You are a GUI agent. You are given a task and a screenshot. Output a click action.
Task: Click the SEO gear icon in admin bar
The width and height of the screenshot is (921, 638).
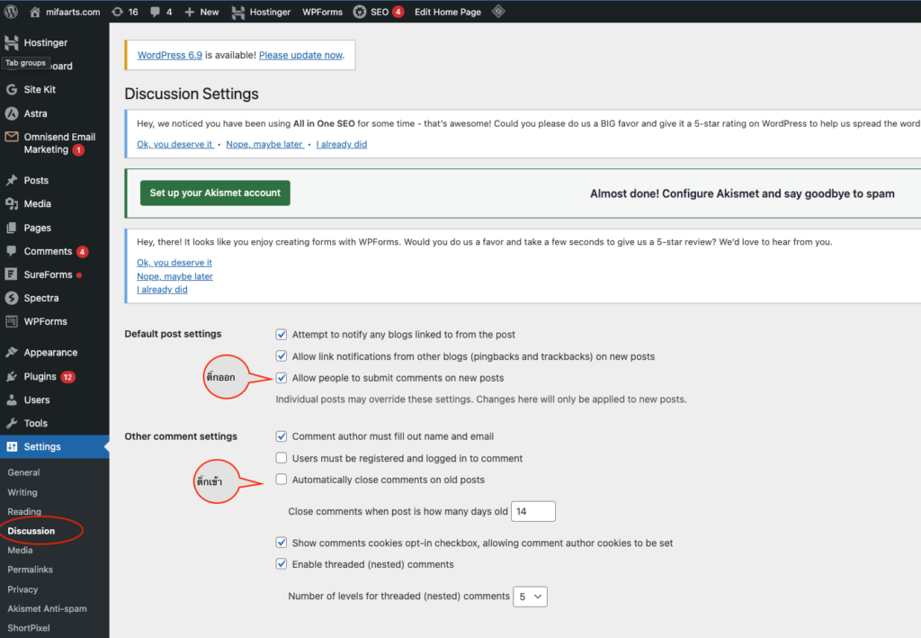[x=359, y=12]
